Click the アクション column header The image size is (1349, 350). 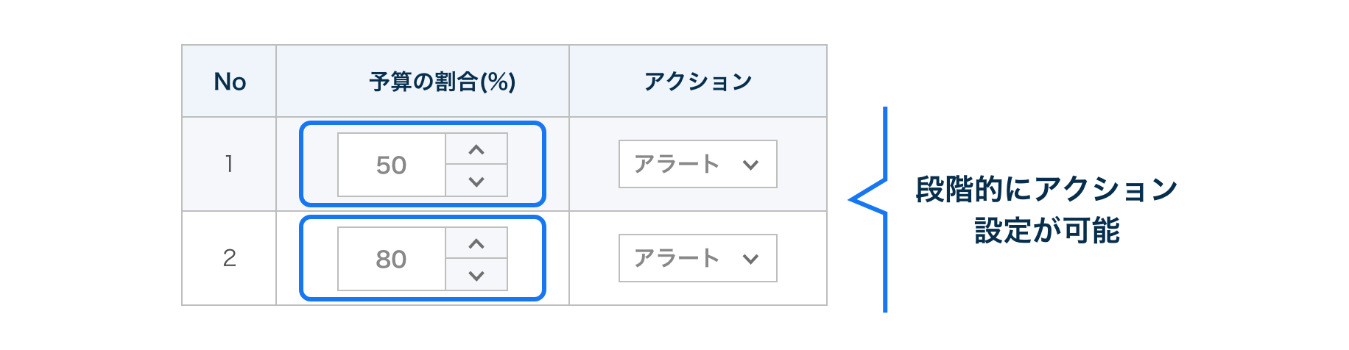coord(698,82)
